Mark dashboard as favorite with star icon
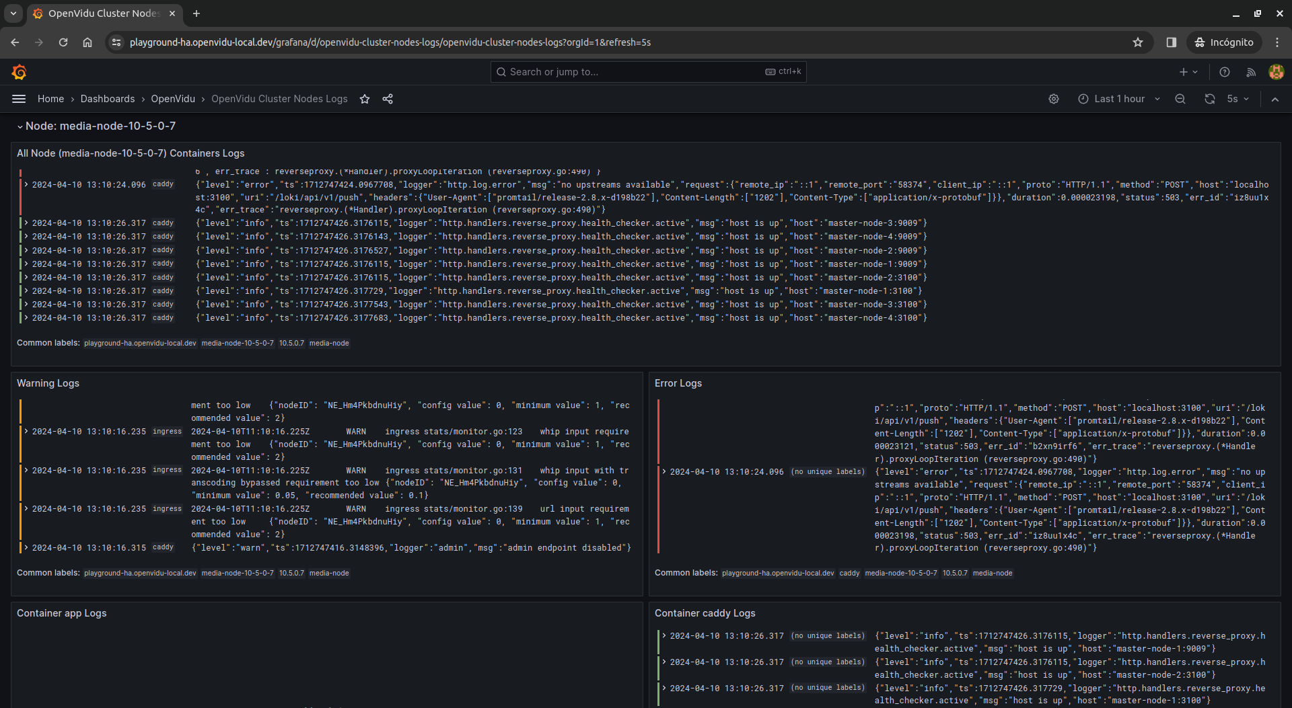Screen dimensions: 1292x708 pos(365,99)
